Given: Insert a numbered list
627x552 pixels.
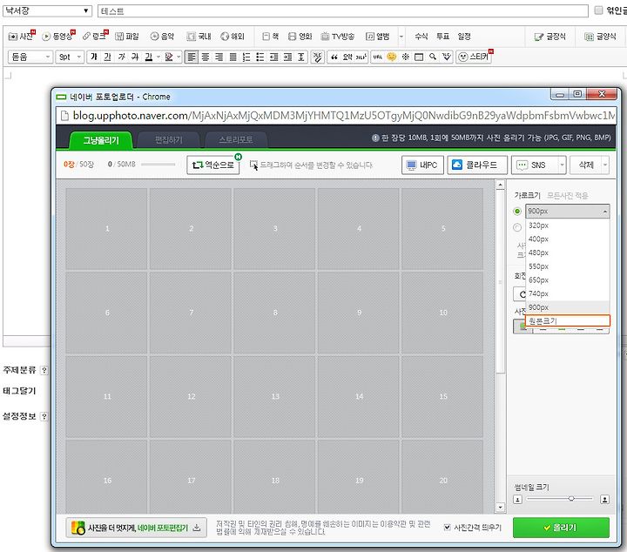Looking at the screenshot, I should [x=246, y=57].
